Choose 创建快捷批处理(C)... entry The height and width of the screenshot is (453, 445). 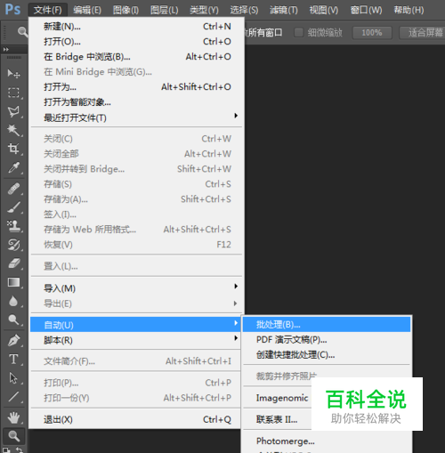coord(327,355)
